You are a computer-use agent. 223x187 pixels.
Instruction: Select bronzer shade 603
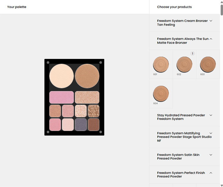tap(208, 65)
